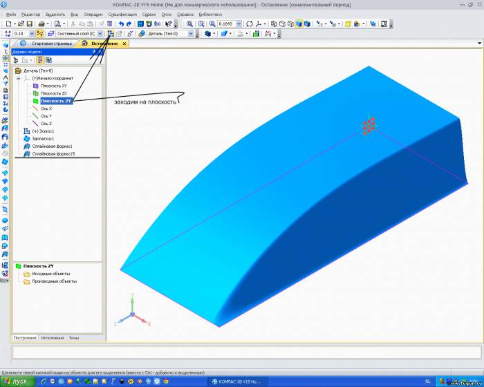The width and height of the screenshot is (484, 387).
Task: Close the Остекление document tab
Action: point(124,44)
